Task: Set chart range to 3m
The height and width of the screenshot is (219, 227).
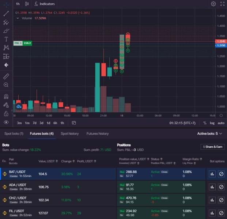Action: 19,123
